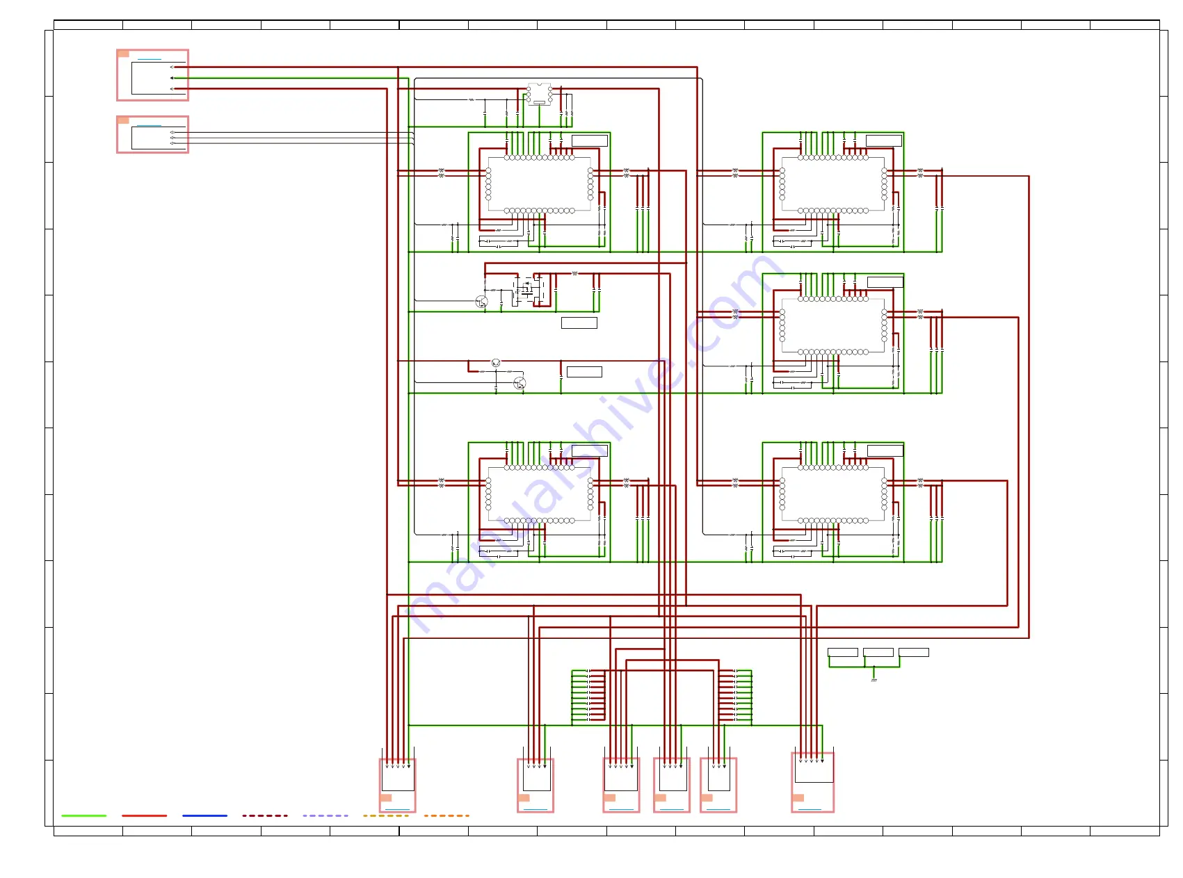Click orange tag on third bottom connector
This screenshot has height=878, width=1183.
610,797
